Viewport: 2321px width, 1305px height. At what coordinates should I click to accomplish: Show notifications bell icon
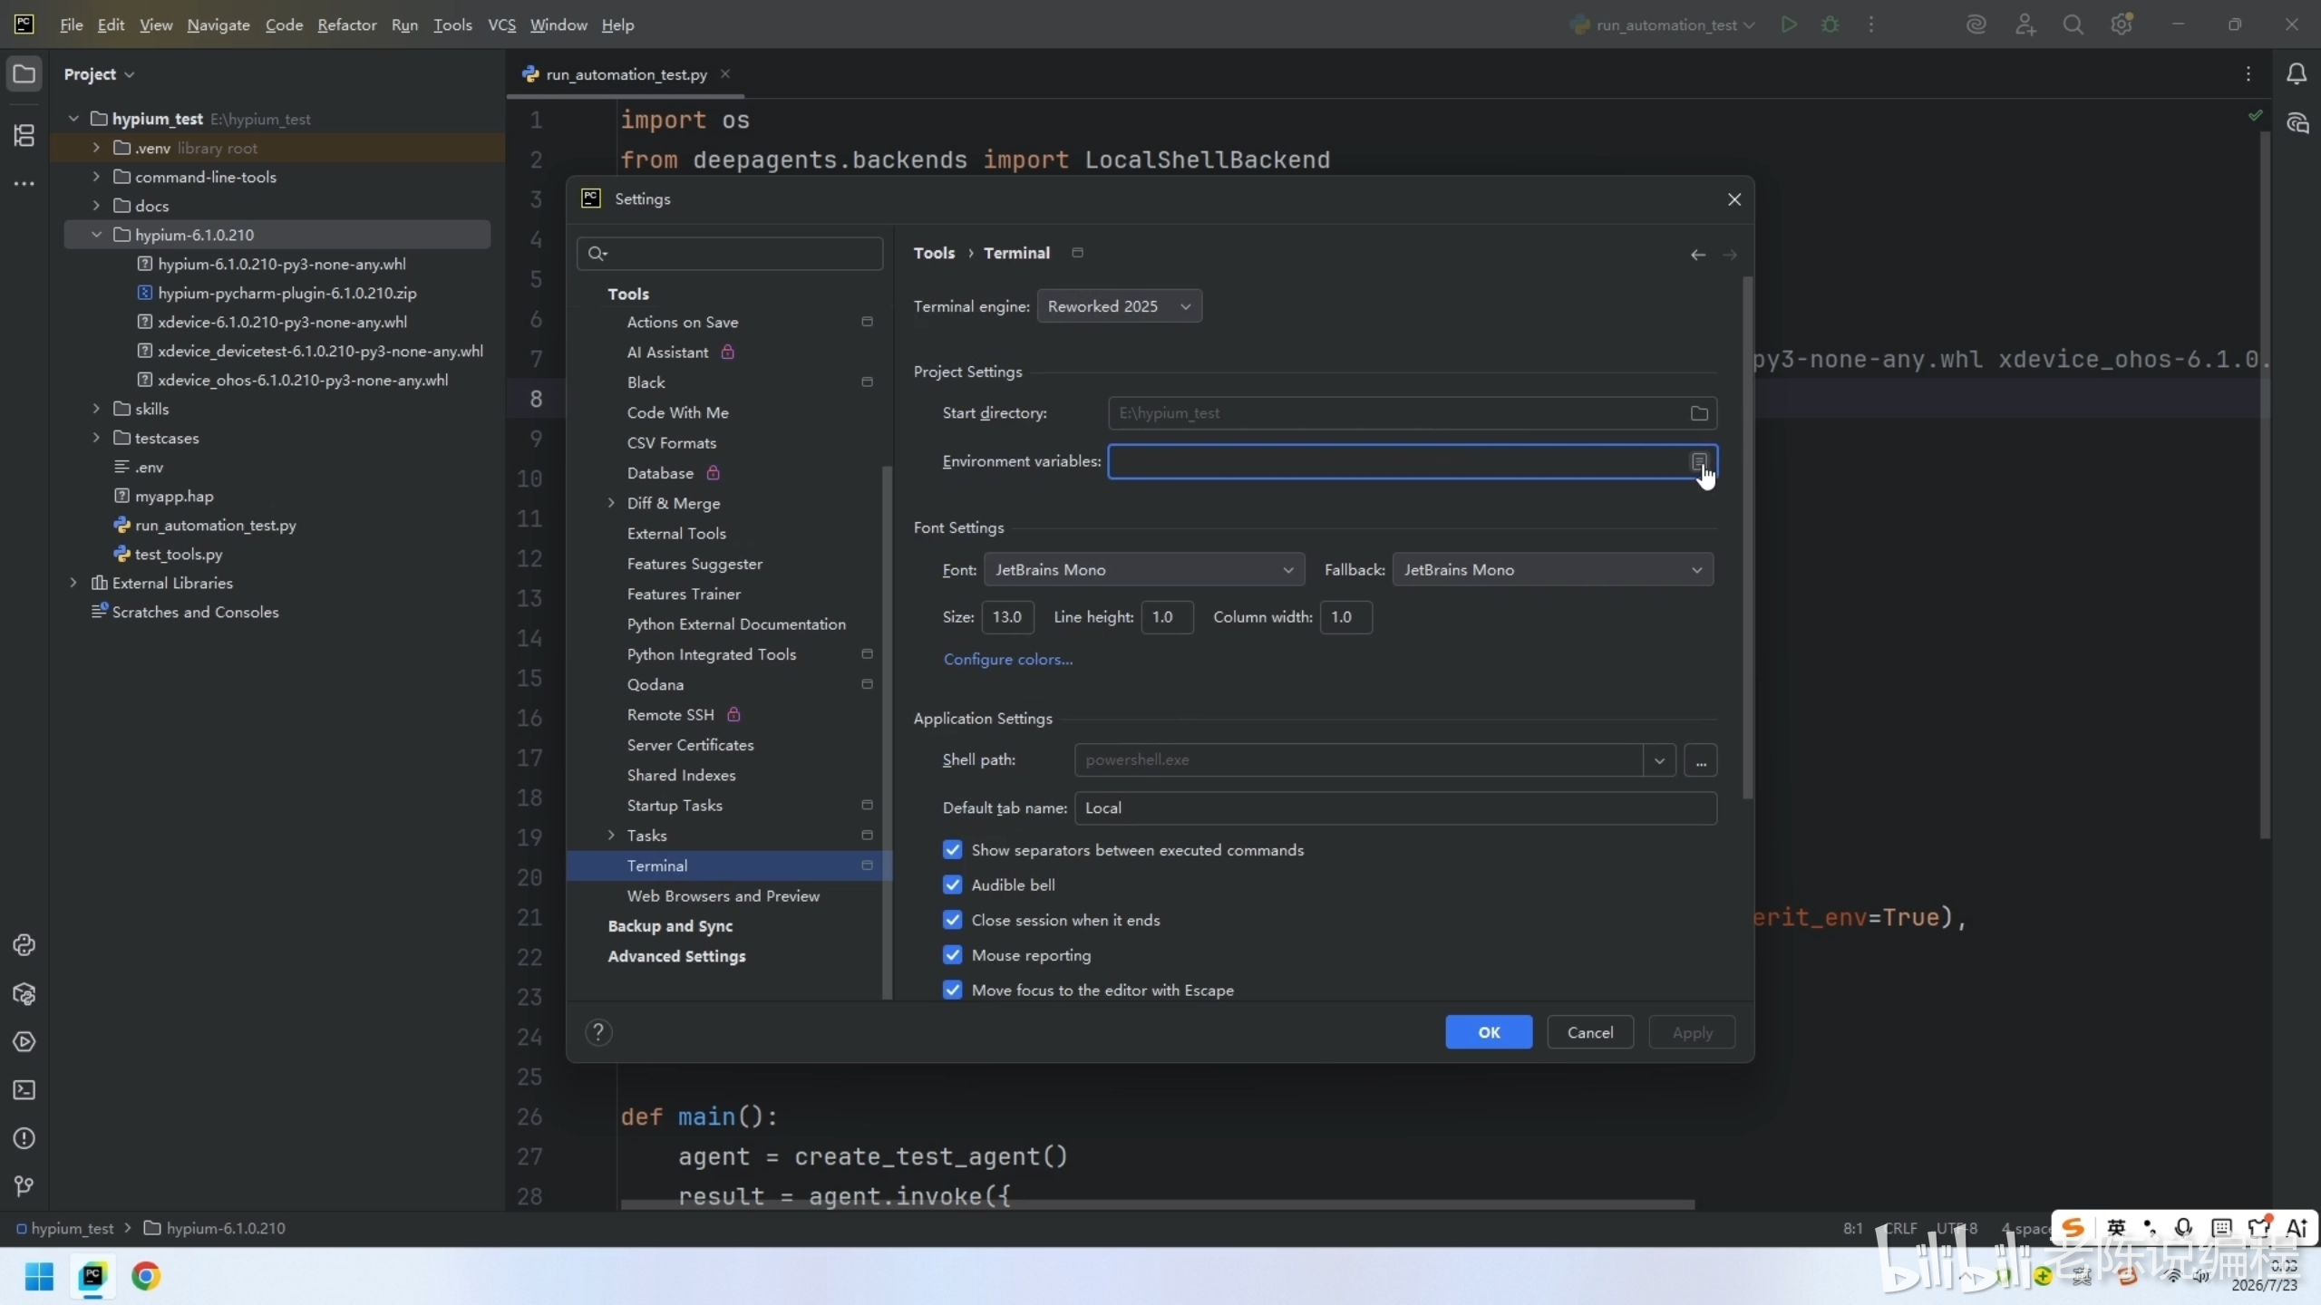pyautogui.click(x=2297, y=73)
